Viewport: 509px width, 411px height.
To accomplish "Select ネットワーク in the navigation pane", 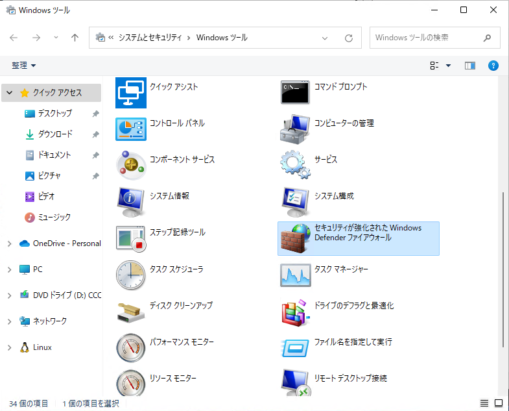I will [50, 321].
